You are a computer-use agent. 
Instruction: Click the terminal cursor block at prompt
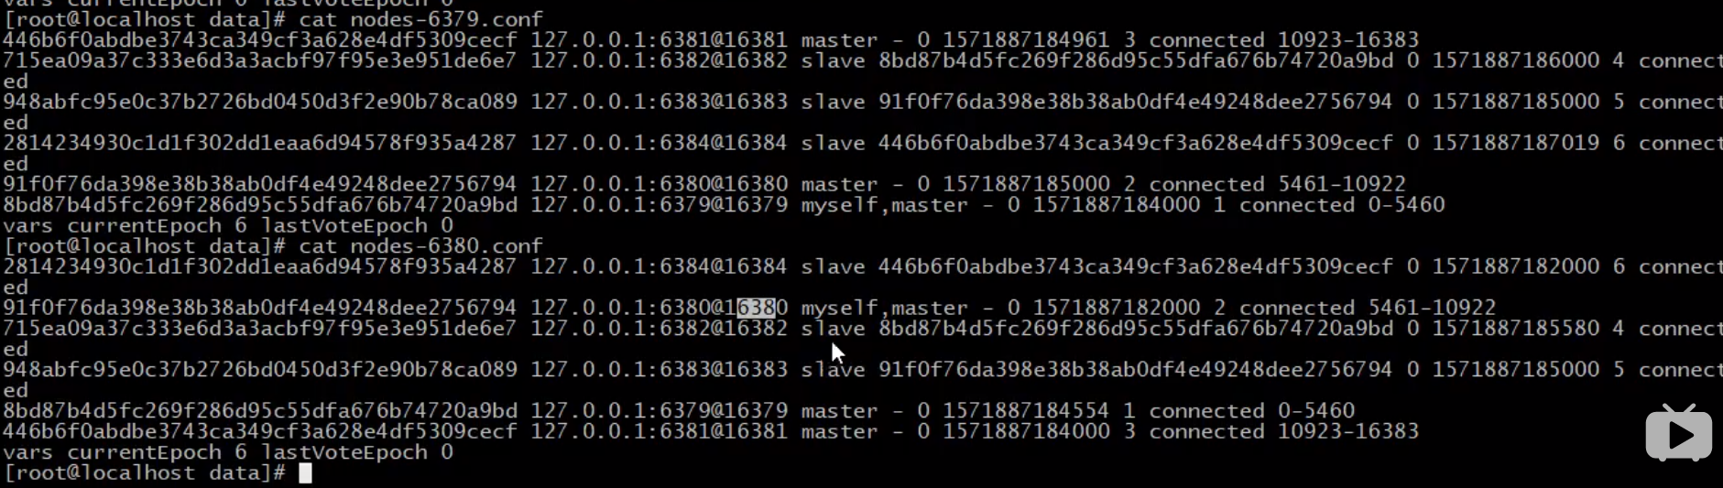305,472
